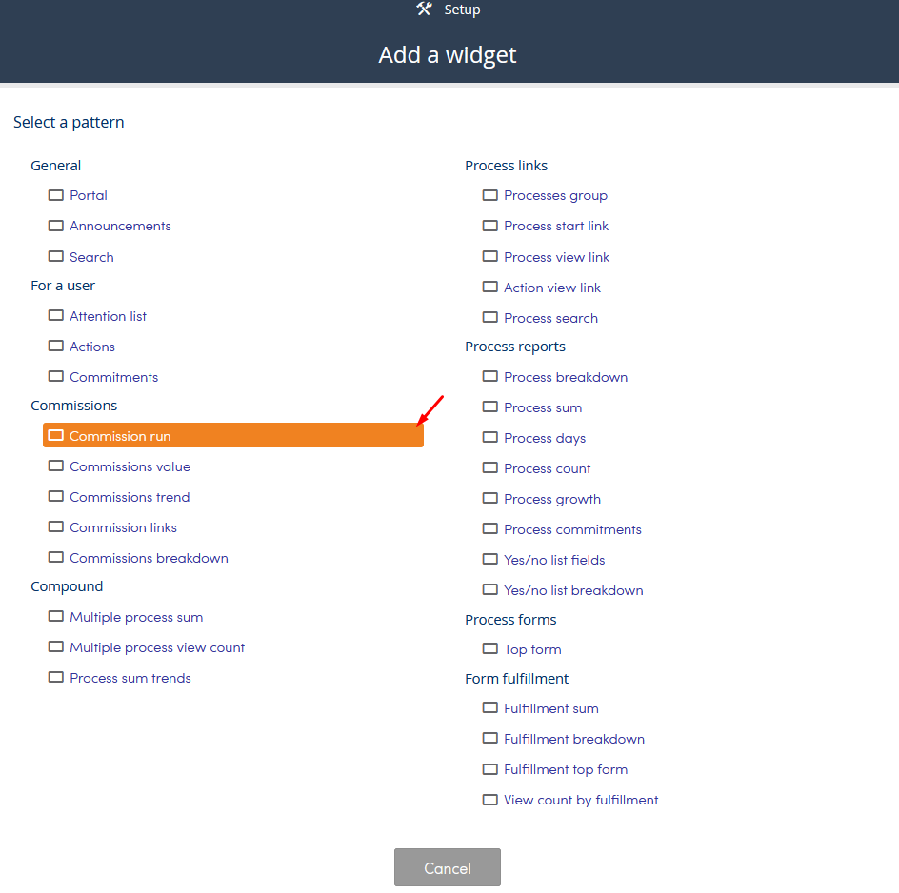Screen dimensions: 899x893
Task: Click the widget icon beside Commission run
Action: (x=55, y=435)
